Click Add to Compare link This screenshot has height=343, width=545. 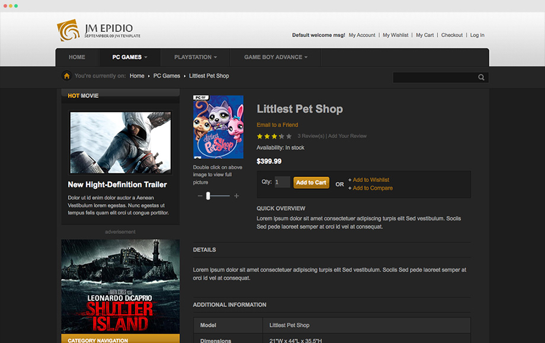tap(373, 188)
